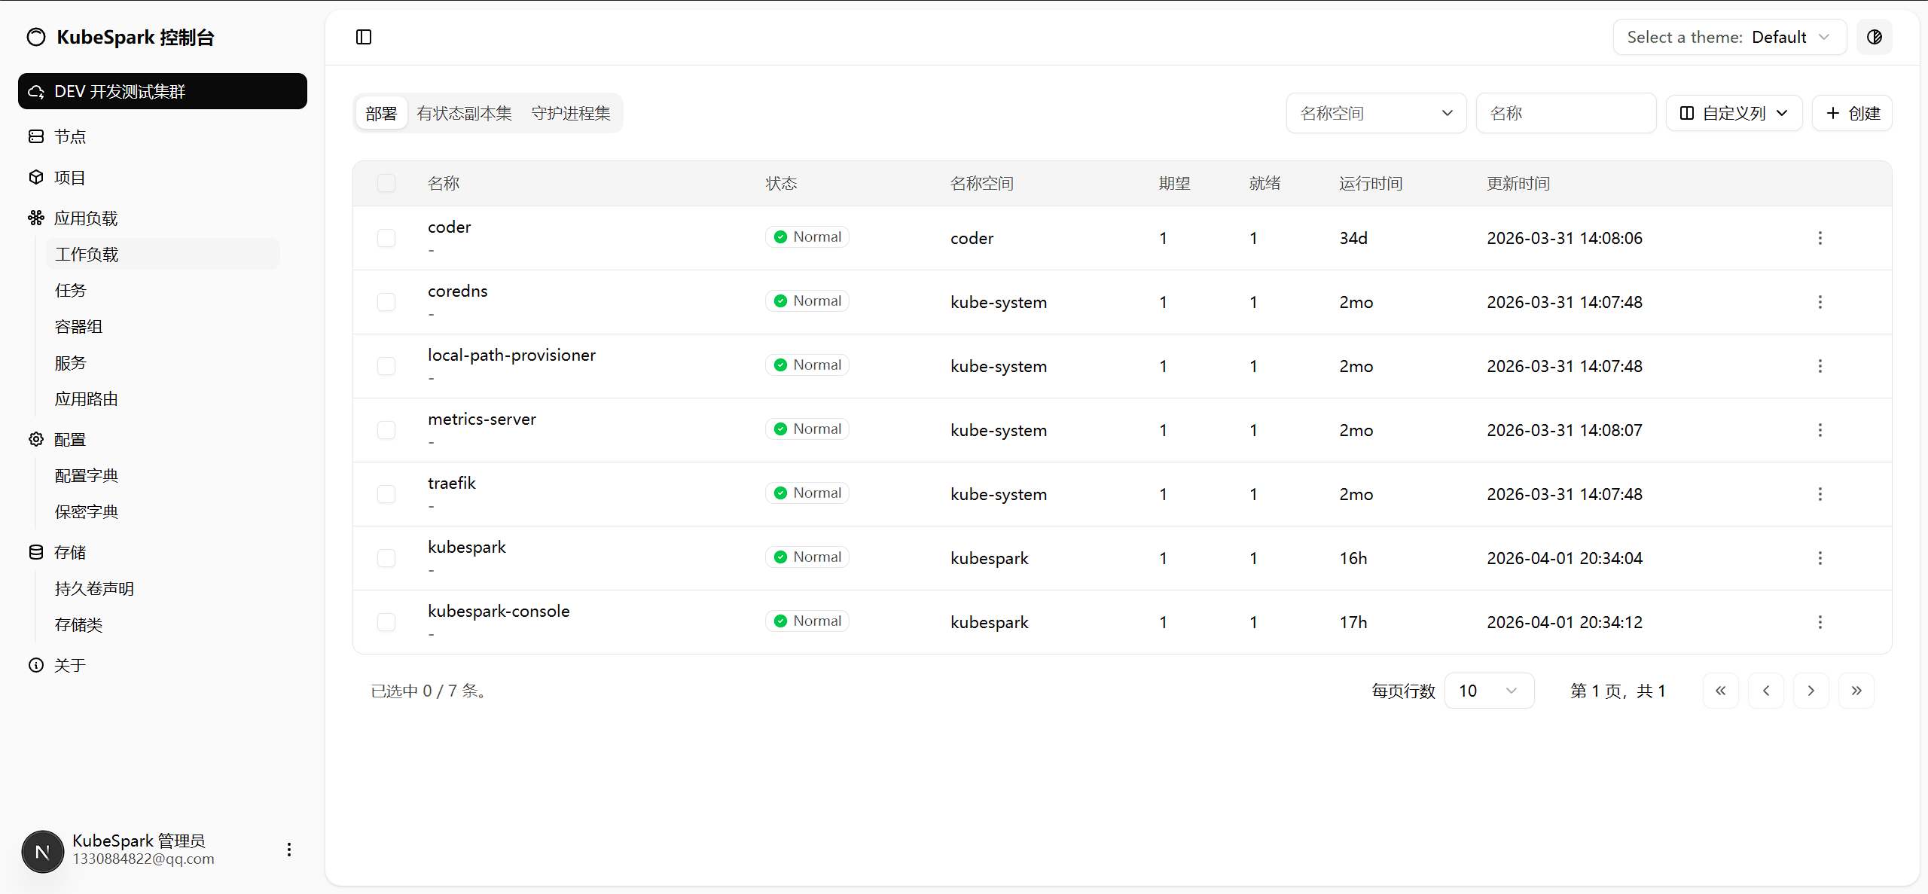Viewport: 1928px width, 894px height.
Task: Go to the last page arrow
Action: coord(1856,691)
